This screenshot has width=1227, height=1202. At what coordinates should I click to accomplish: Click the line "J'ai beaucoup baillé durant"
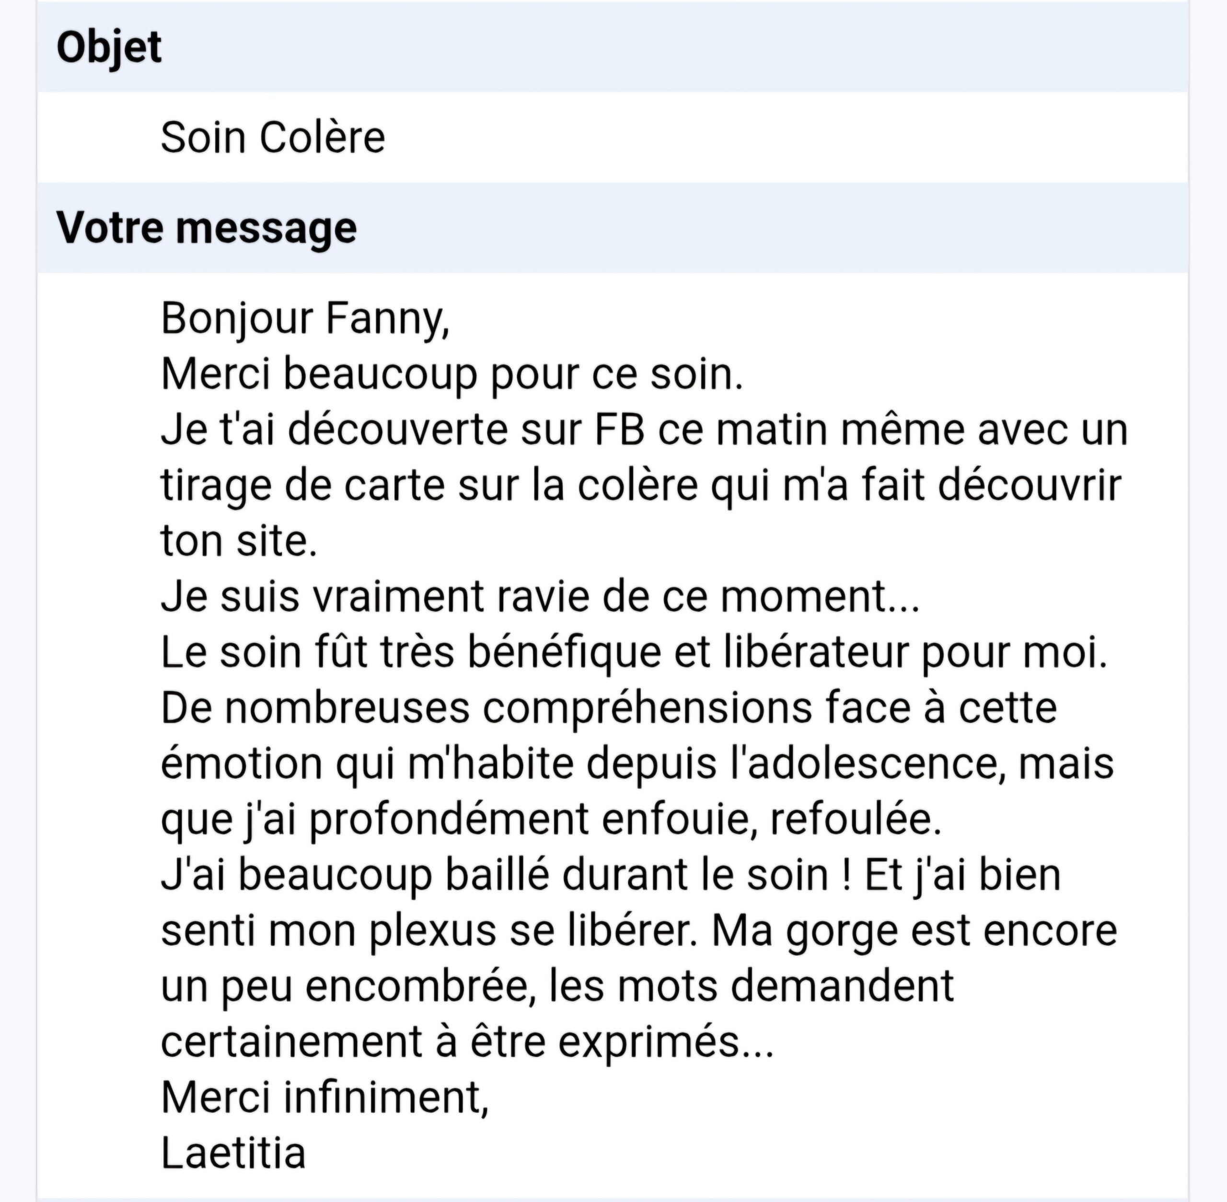(x=495, y=875)
